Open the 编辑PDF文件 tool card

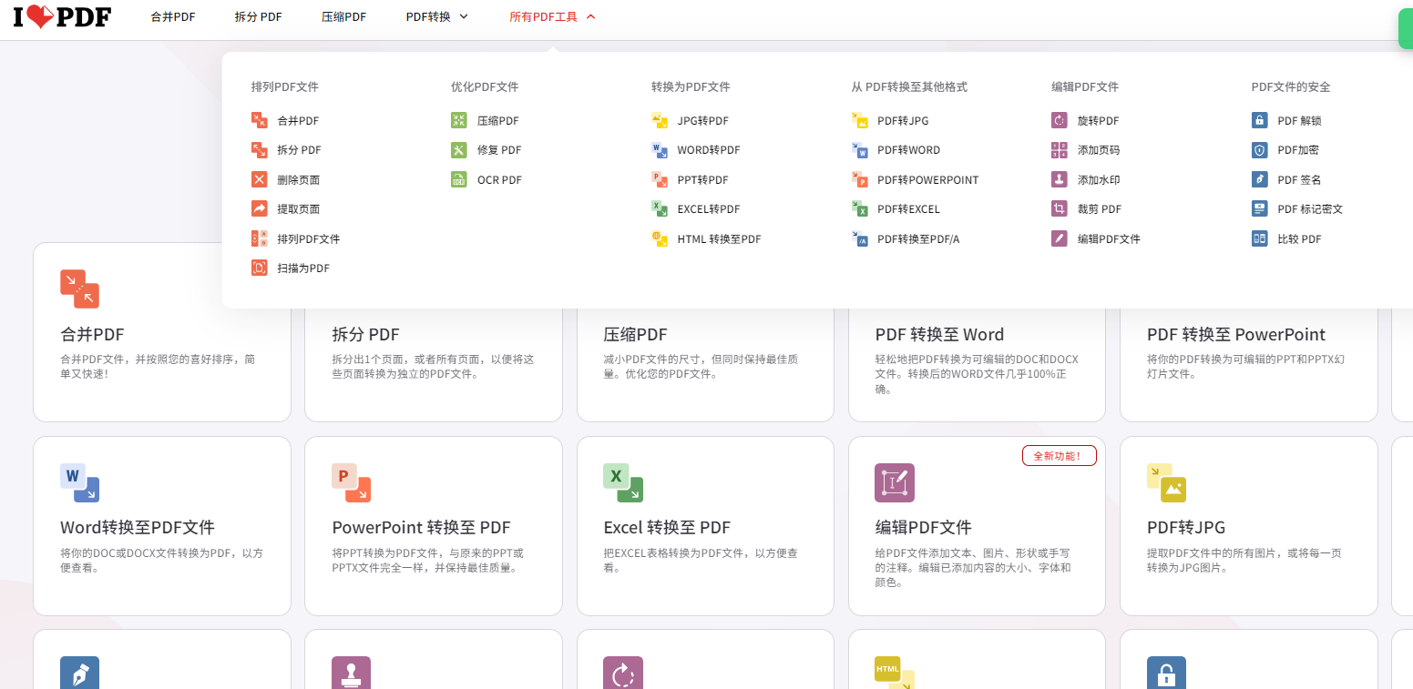coord(976,526)
